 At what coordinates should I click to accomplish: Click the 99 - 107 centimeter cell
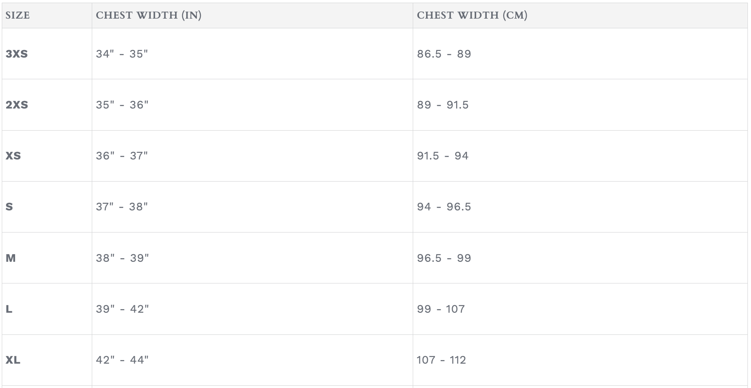441,309
